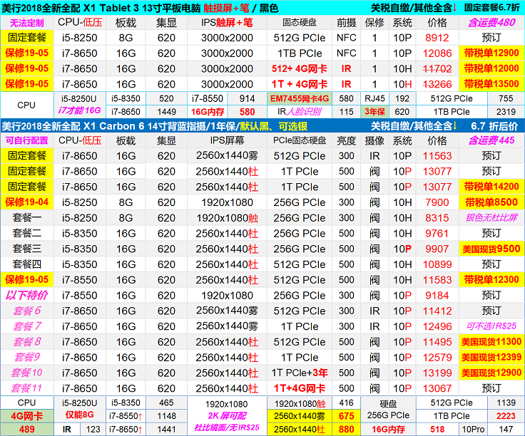Select the '美国现货11300' cell
Screen dimensions: 525x436
coord(491,342)
